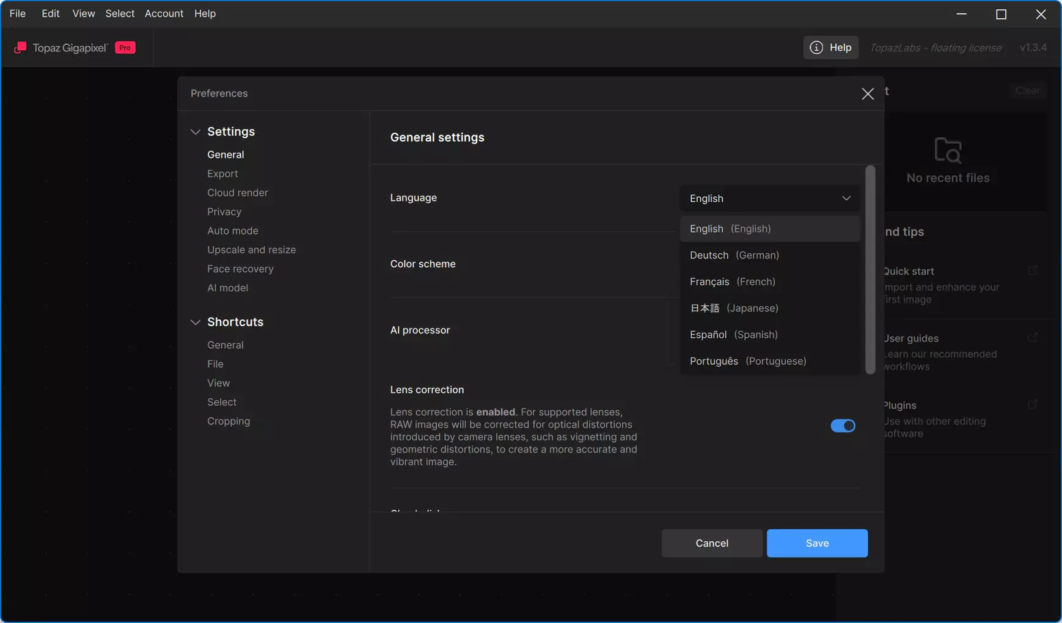Open User guides external link icon
Image resolution: width=1062 pixels, height=623 pixels.
click(x=1033, y=338)
